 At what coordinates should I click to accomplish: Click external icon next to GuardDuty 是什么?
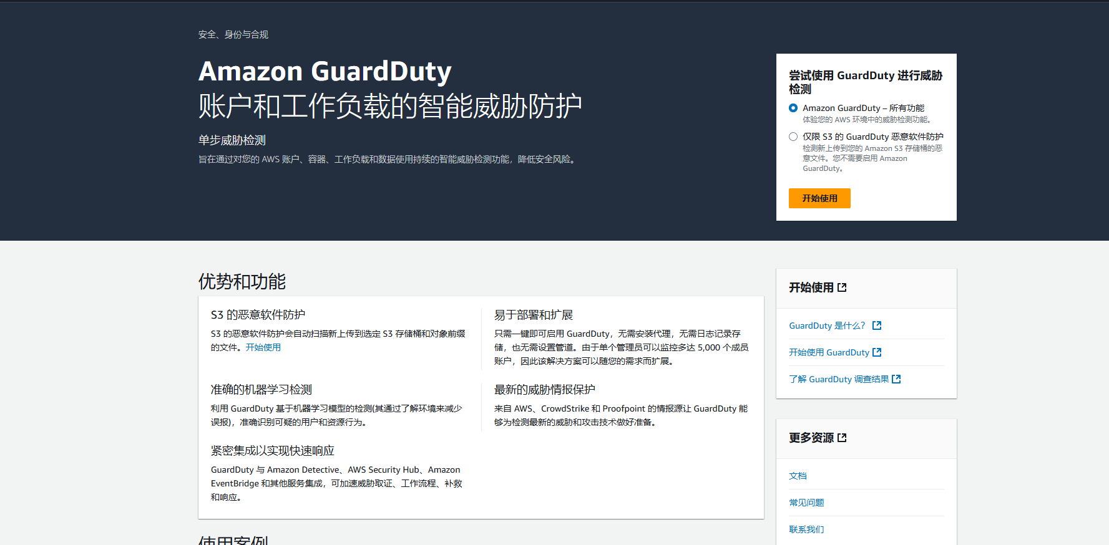click(877, 326)
